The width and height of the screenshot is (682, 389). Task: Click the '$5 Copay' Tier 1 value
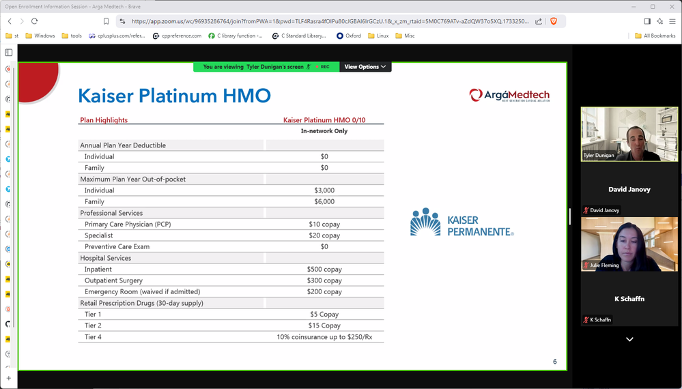click(324, 314)
